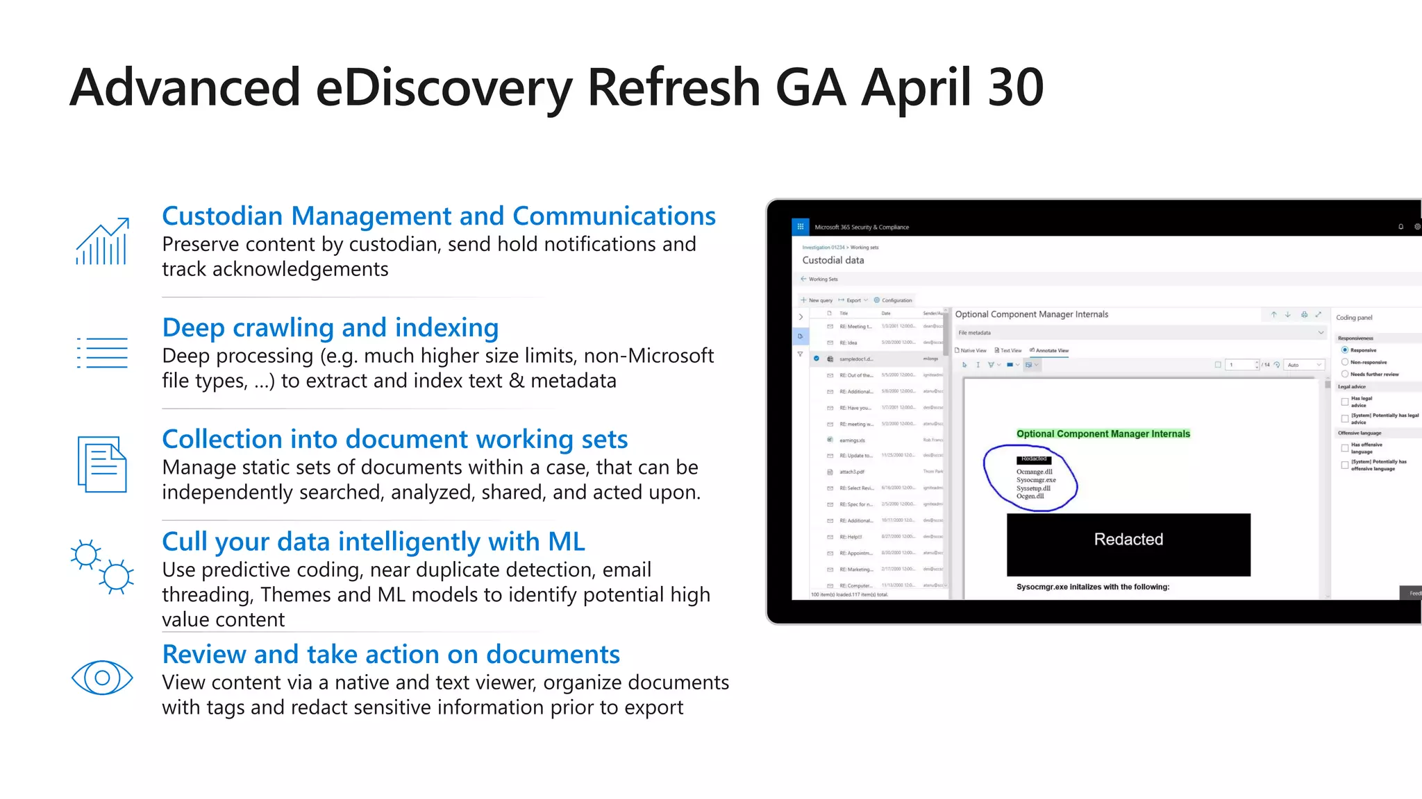Check the Has legal advice checkbox
This screenshot has height=799, width=1422.
click(1345, 402)
